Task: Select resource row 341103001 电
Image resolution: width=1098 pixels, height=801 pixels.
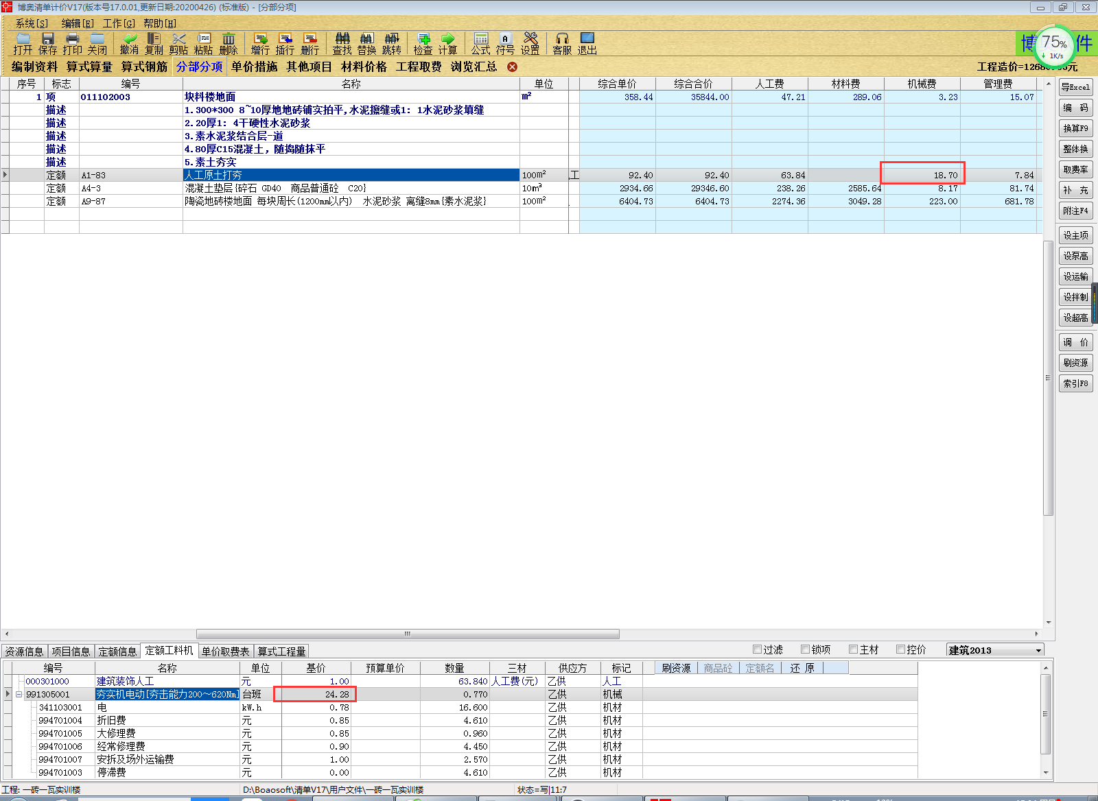Action: pyautogui.click(x=460, y=707)
